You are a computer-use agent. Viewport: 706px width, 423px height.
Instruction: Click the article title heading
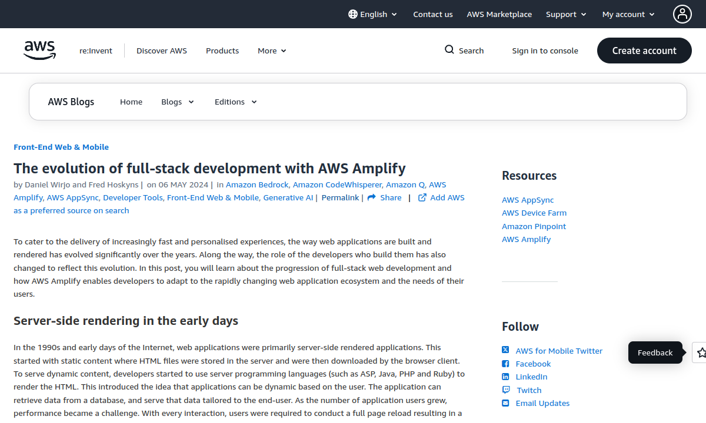(x=209, y=168)
